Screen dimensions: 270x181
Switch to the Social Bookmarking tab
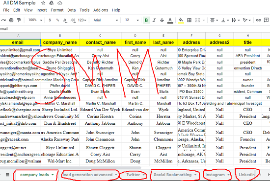172,175
